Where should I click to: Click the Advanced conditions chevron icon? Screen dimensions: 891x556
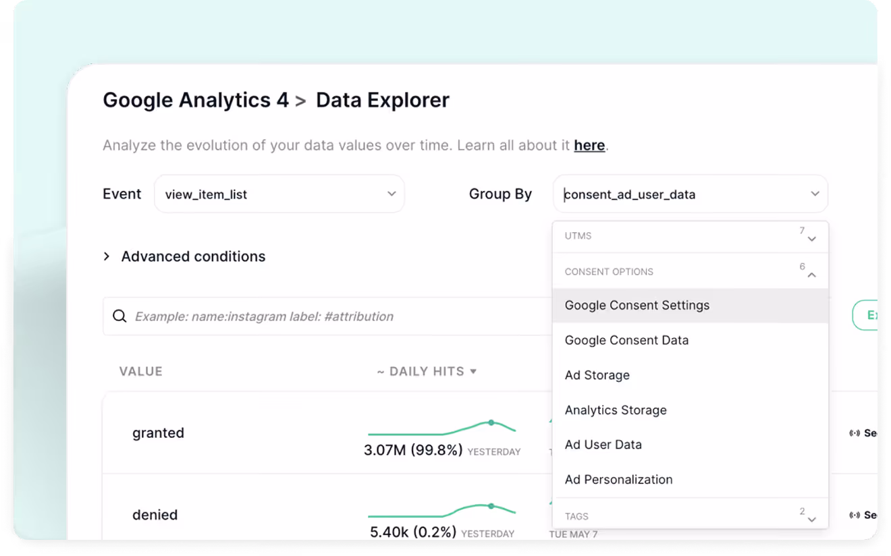point(107,256)
